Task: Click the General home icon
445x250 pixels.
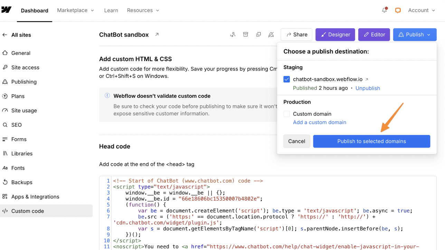Action: click(5, 53)
